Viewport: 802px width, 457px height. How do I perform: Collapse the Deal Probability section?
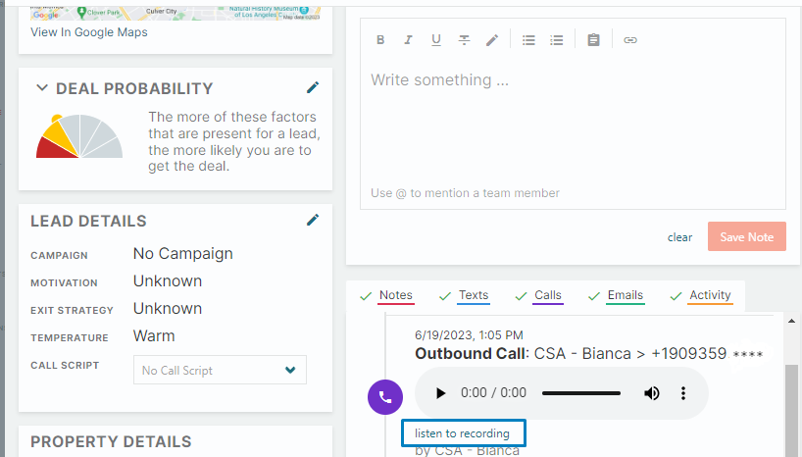[42, 88]
